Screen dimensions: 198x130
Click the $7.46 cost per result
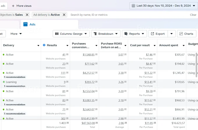[x=149, y=55]
